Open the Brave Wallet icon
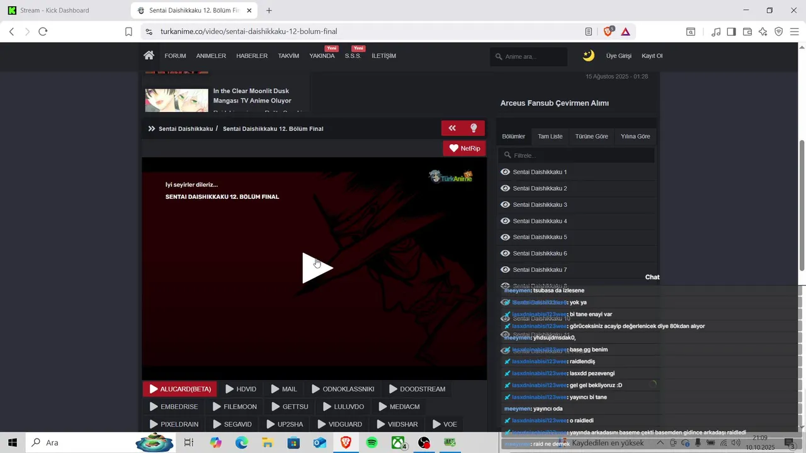806x453 pixels. [747, 31]
